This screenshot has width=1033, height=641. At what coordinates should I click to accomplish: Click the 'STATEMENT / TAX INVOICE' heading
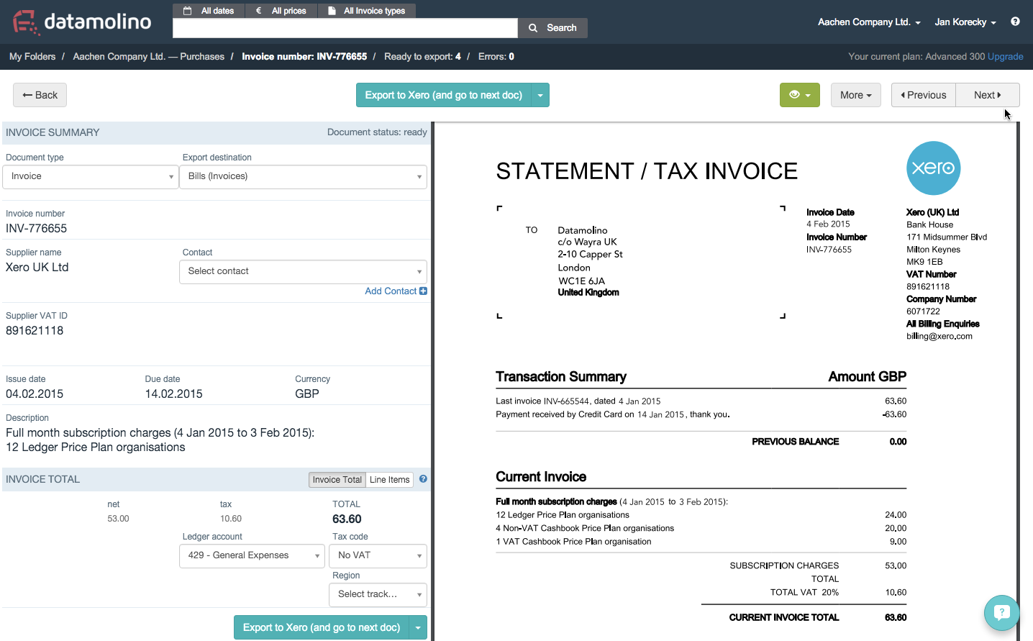coord(647,171)
